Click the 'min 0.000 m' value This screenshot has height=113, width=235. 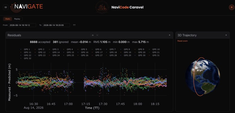coord(121,42)
